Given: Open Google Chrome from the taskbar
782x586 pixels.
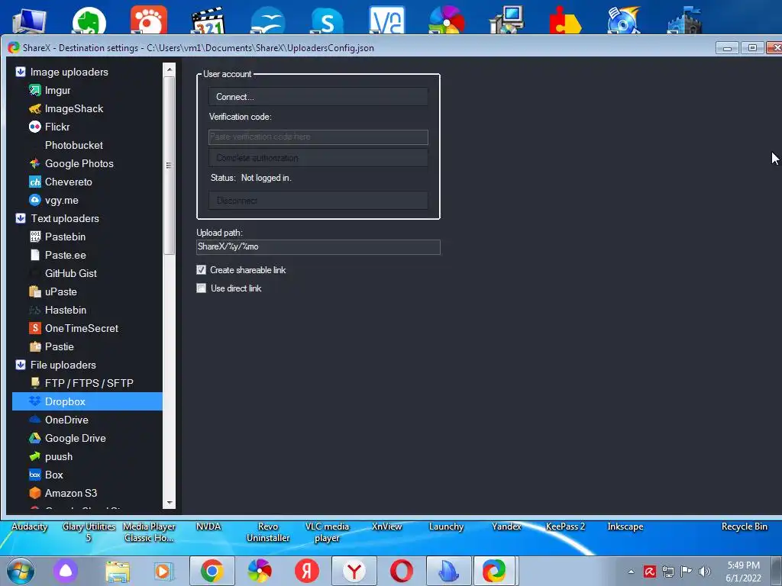Looking at the screenshot, I should 212,571.
